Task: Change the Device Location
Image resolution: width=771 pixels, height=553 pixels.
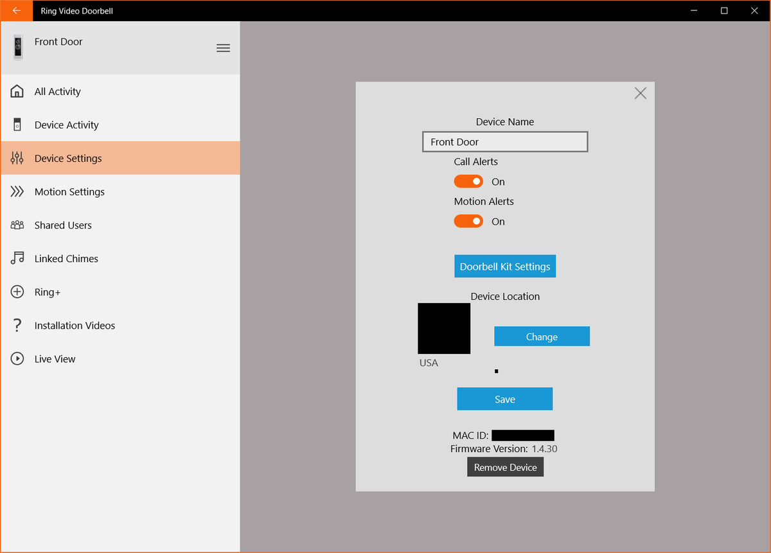Action: pyautogui.click(x=542, y=336)
